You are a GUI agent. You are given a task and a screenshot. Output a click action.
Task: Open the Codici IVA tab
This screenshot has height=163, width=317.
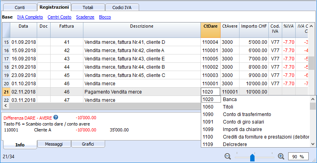122,7
